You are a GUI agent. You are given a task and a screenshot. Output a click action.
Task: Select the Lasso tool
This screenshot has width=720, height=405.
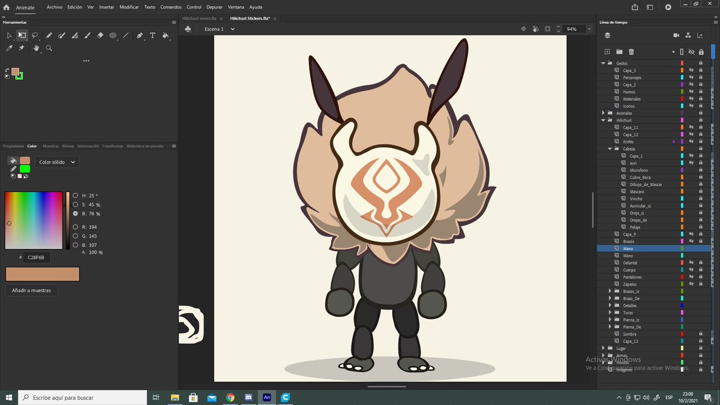pyautogui.click(x=35, y=35)
